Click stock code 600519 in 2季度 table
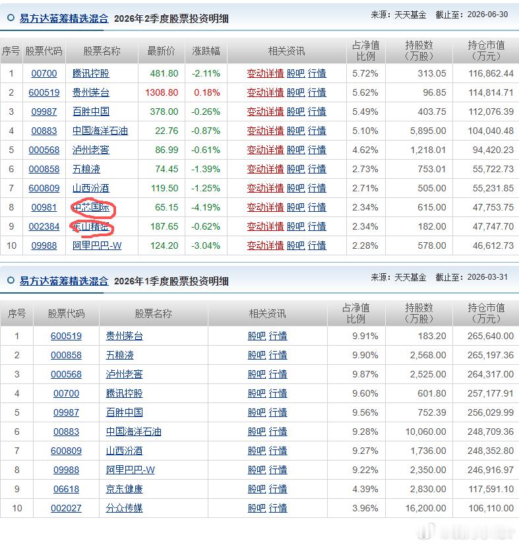 tap(44, 92)
